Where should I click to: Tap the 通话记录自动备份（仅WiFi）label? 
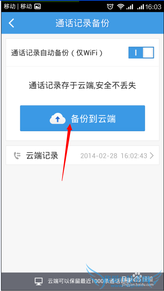pyautogui.click(x=57, y=53)
